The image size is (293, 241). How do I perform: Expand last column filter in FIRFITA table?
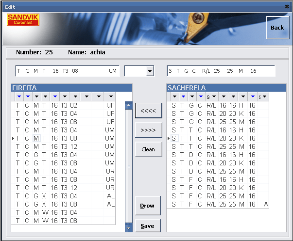(x=111, y=97)
